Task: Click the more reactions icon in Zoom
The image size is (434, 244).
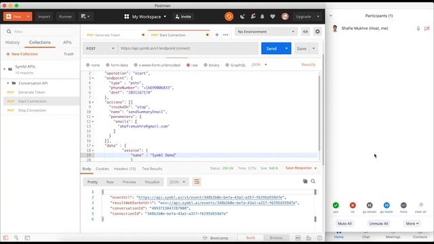Action: [x=403, y=205]
